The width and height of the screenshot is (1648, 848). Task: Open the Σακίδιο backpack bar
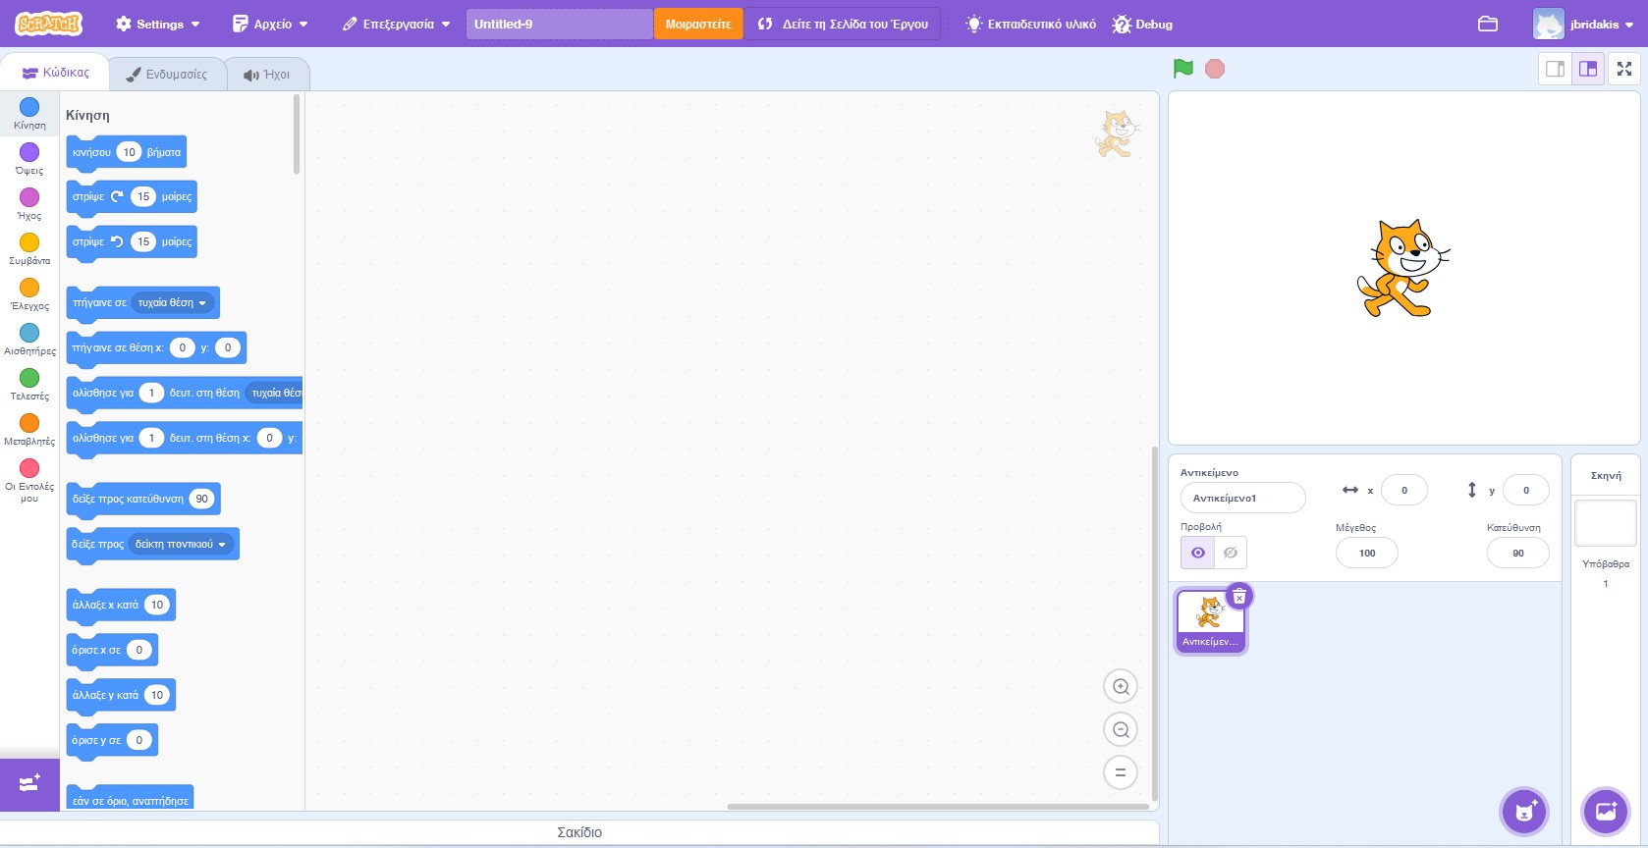tap(579, 832)
